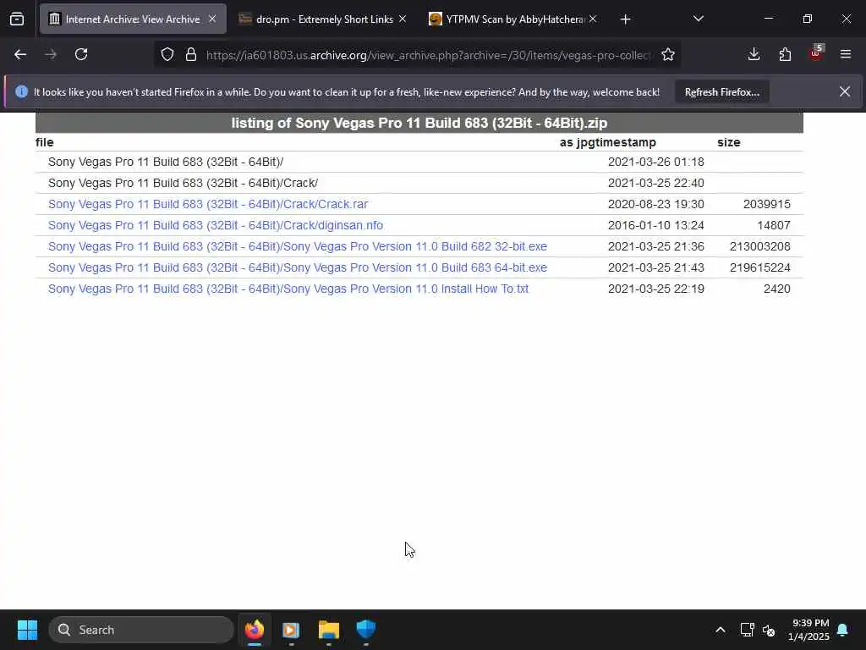Open the shield tracking protection icon

167,54
